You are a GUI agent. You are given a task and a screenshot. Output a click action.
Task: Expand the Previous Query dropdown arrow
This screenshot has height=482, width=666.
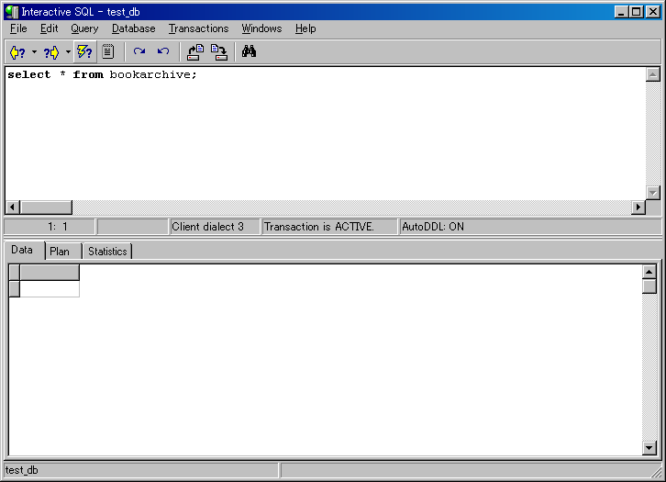point(34,52)
